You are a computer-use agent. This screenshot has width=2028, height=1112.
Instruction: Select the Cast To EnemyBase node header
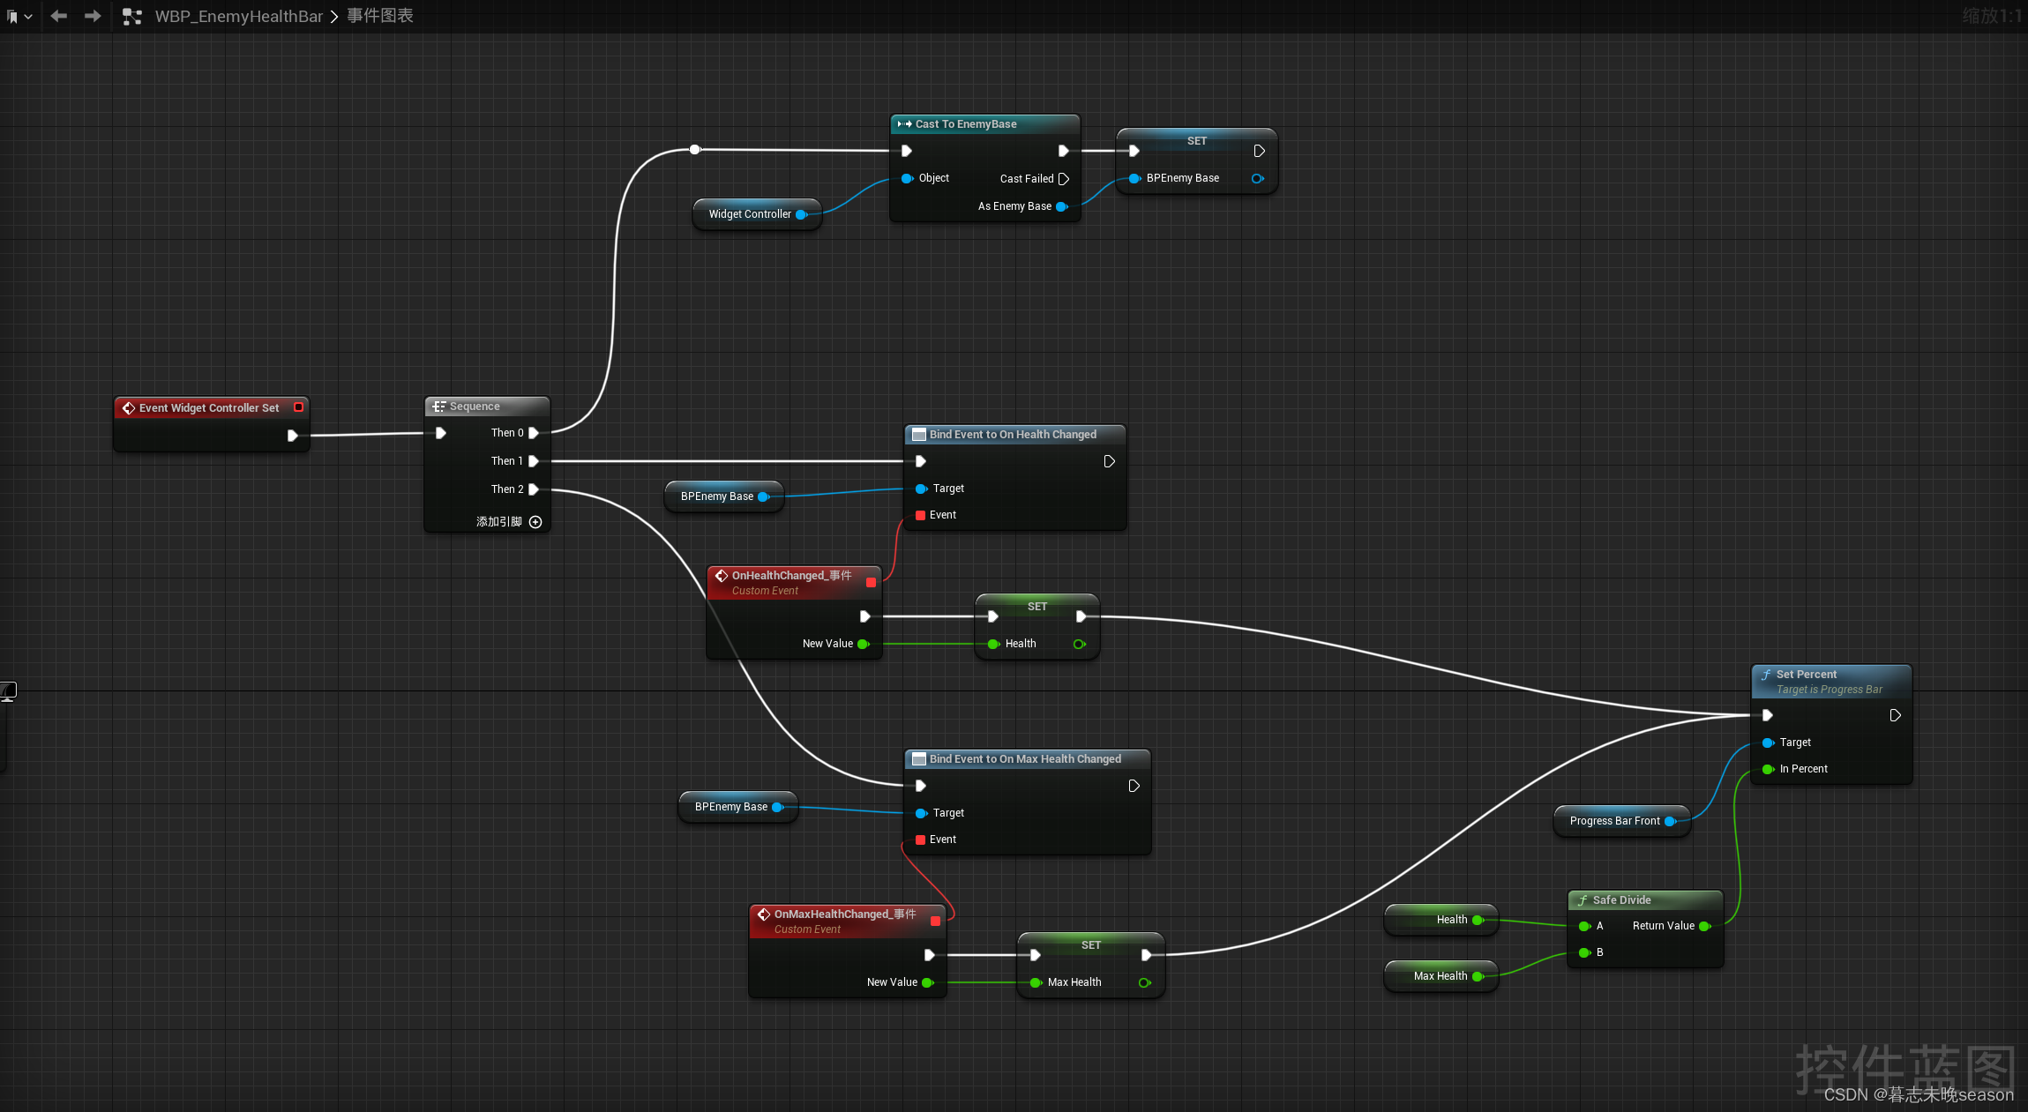coord(966,124)
